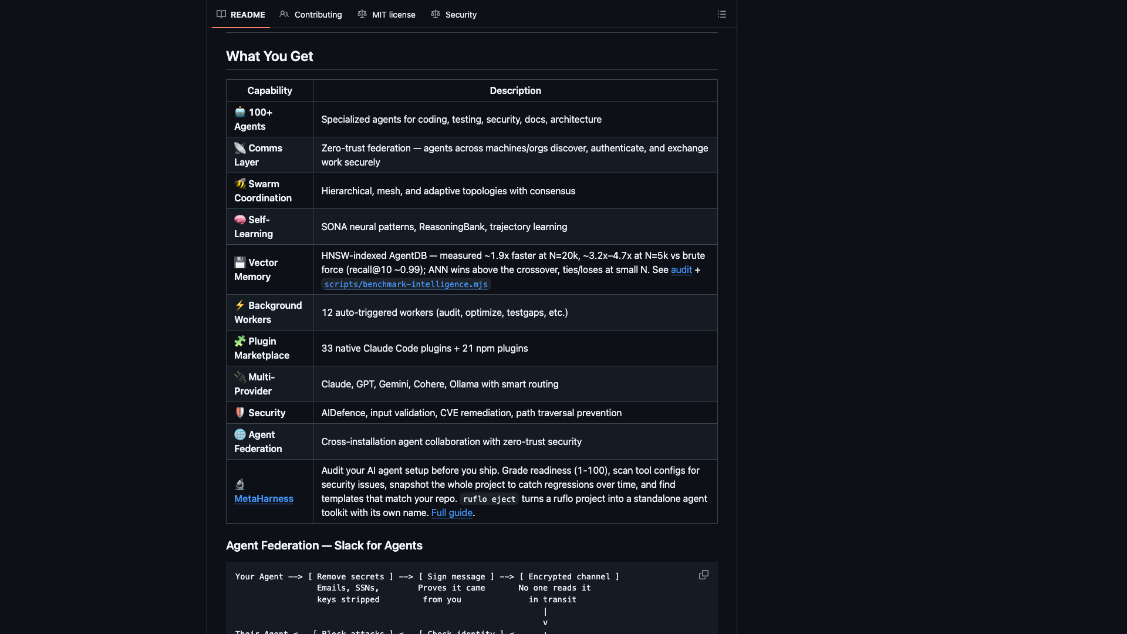The height and width of the screenshot is (634, 1127).
Task: Click the people icon beside Contributing
Action: pyautogui.click(x=284, y=14)
